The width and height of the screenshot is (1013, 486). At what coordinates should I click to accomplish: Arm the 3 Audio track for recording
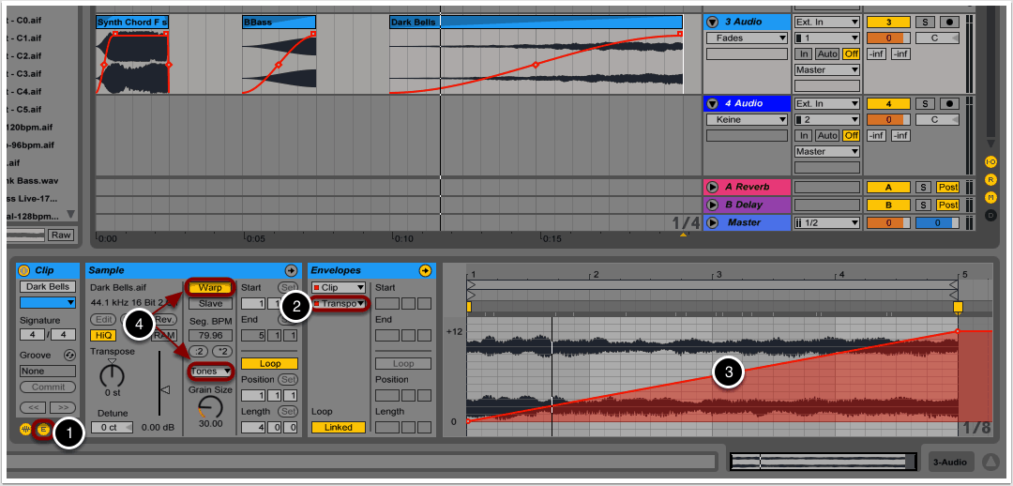[x=949, y=22]
